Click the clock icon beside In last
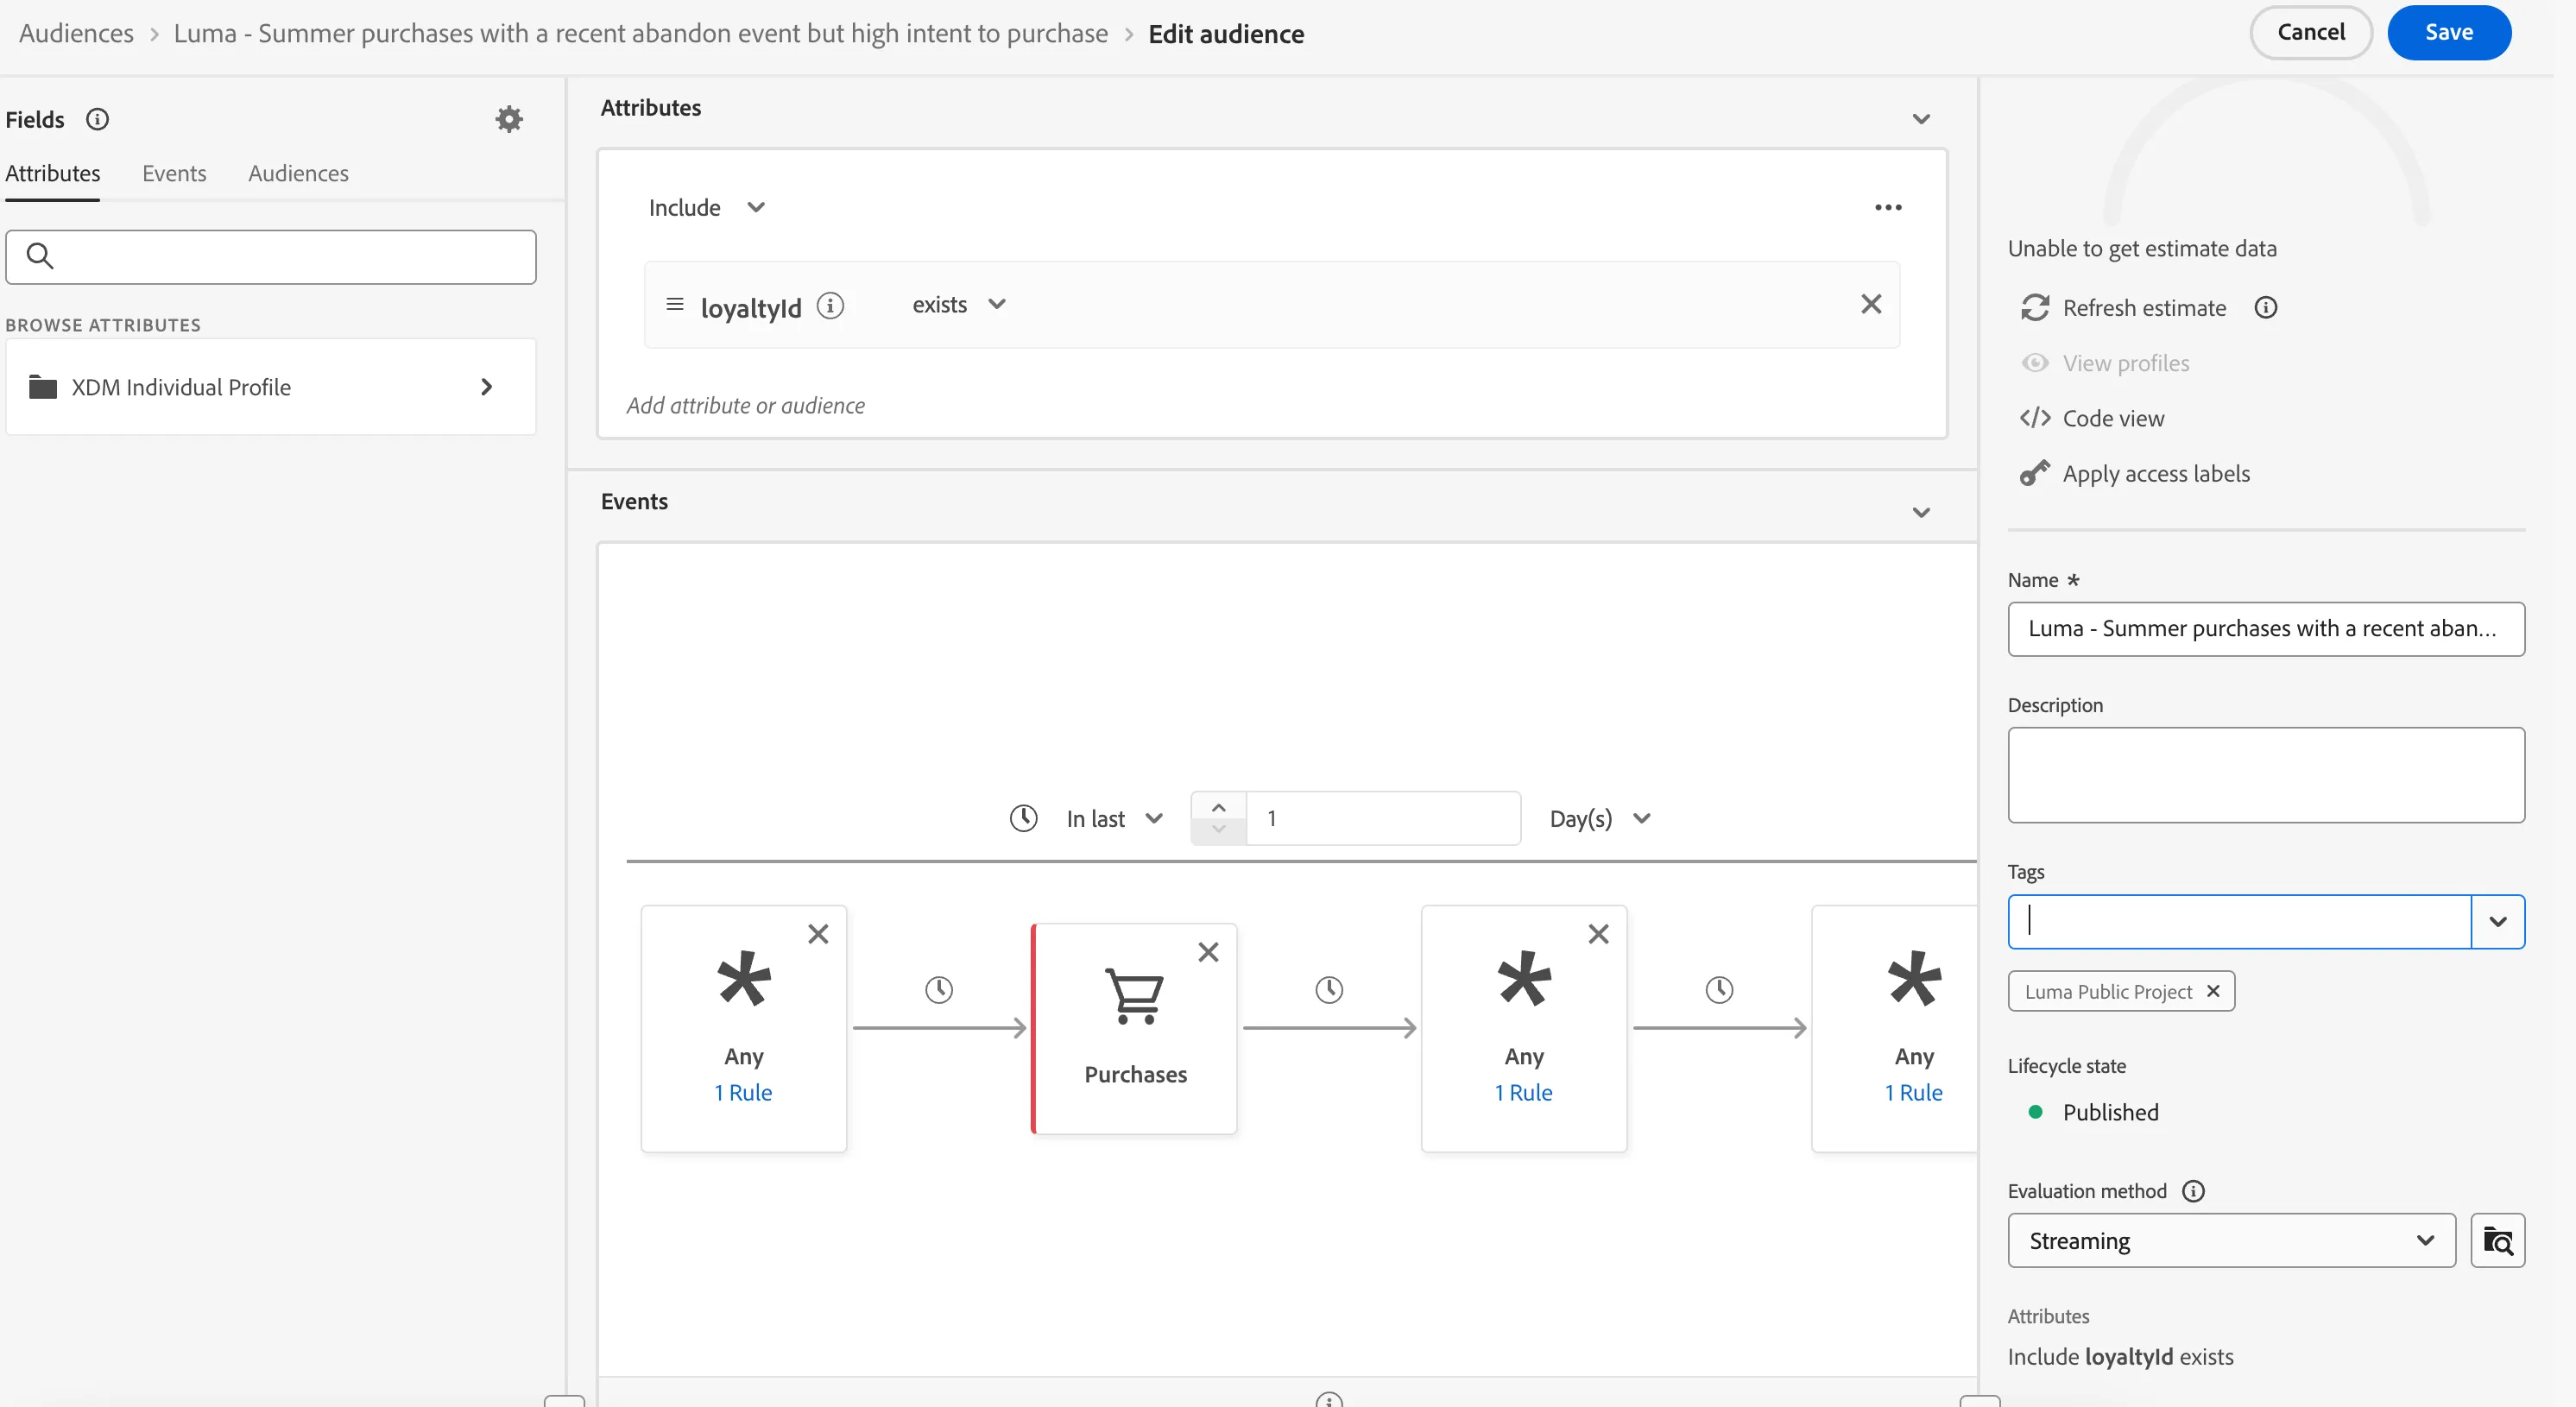This screenshot has width=2576, height=1407. [1023, 818]
